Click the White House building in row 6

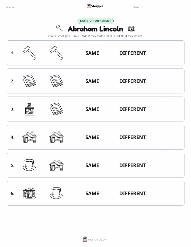(29, 193)
